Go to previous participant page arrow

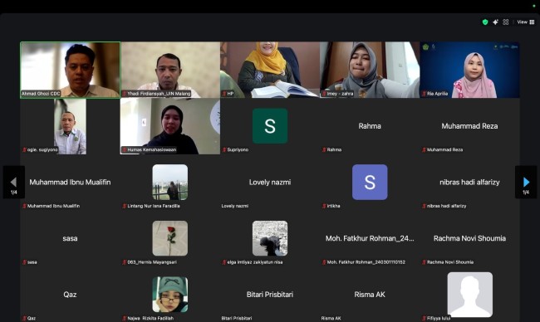(14, 182)
